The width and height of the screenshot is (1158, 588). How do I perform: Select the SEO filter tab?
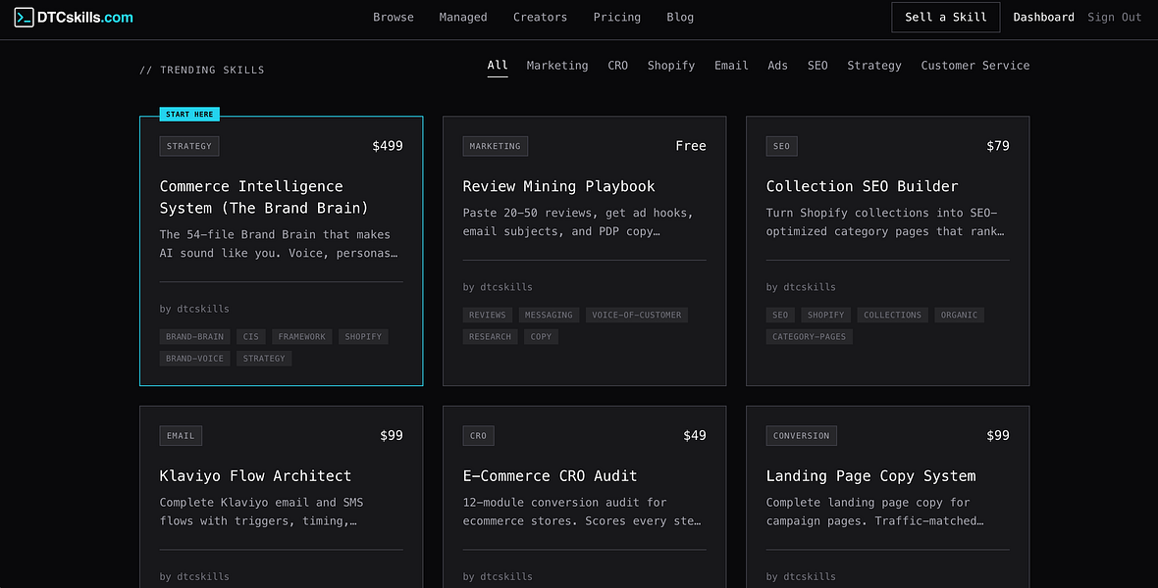(816, 66)
